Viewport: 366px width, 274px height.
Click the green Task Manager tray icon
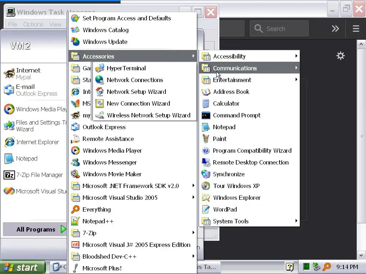pos(306,266)
